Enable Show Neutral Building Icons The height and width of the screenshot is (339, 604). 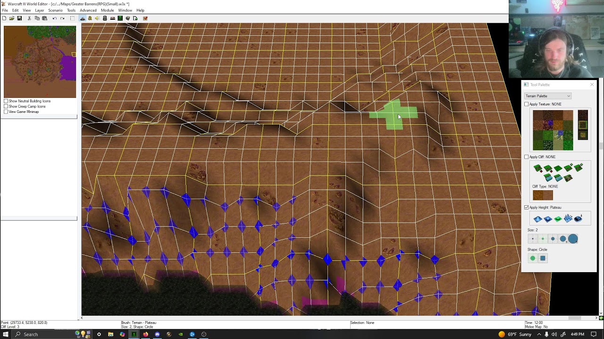[6, 101]
